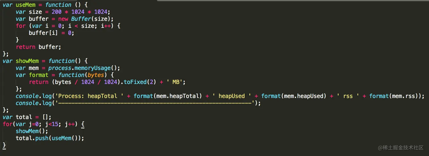Click the ' rss ' string literal
This screenshot has height=156, width=429.
pos(348,96)
